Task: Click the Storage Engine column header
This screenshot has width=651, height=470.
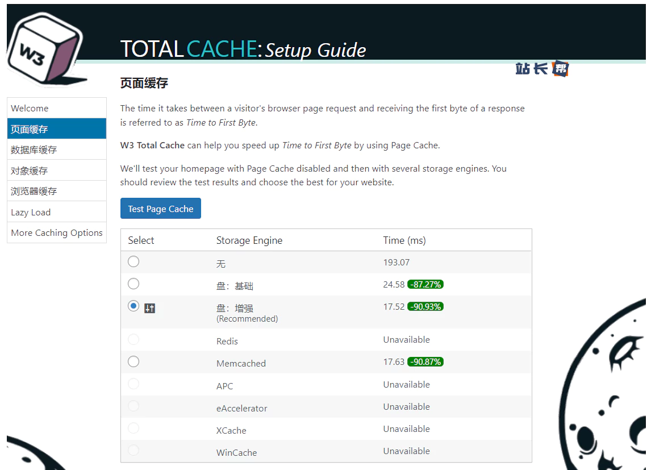Action: pyautogui.click(x=249, y=240)
